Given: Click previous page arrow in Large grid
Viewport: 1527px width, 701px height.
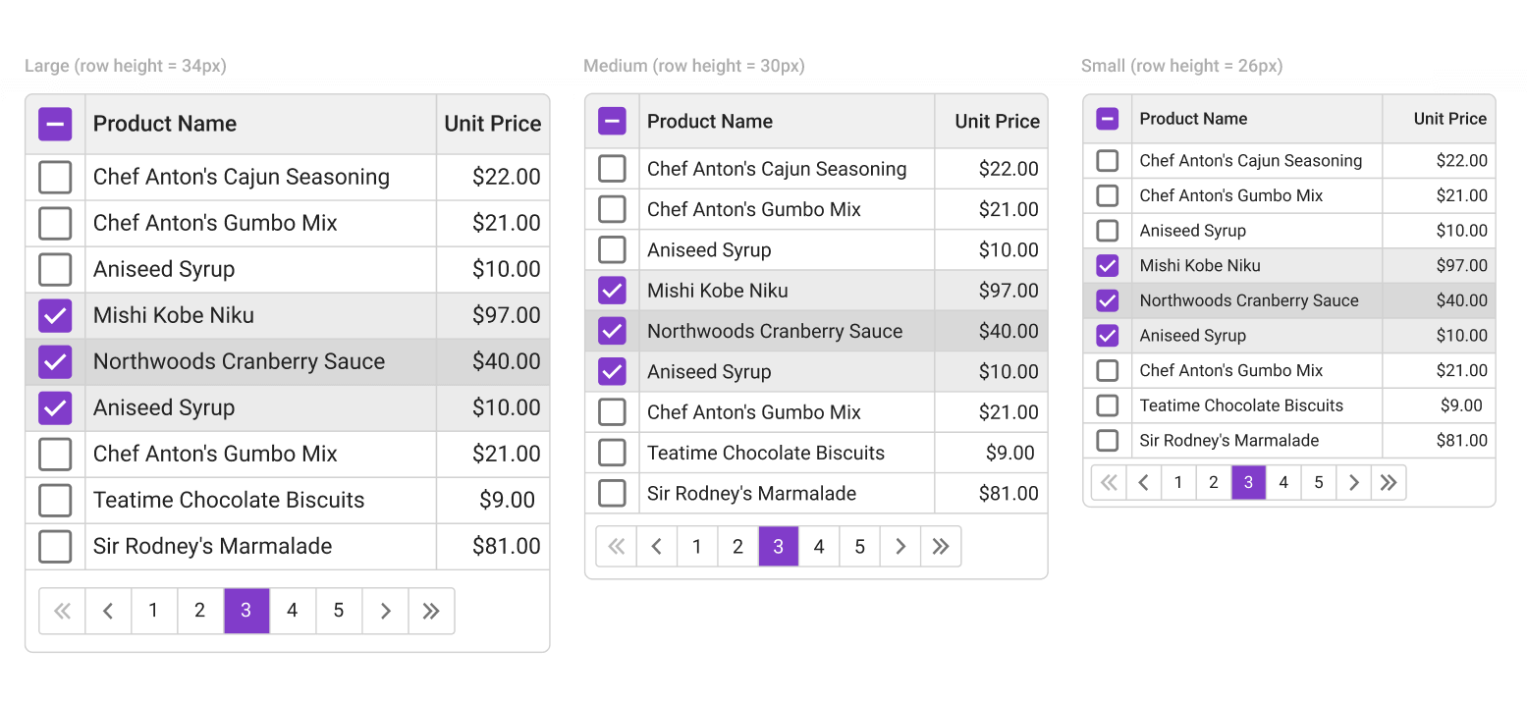Looking at the screenshot, I should pos(108,611).
